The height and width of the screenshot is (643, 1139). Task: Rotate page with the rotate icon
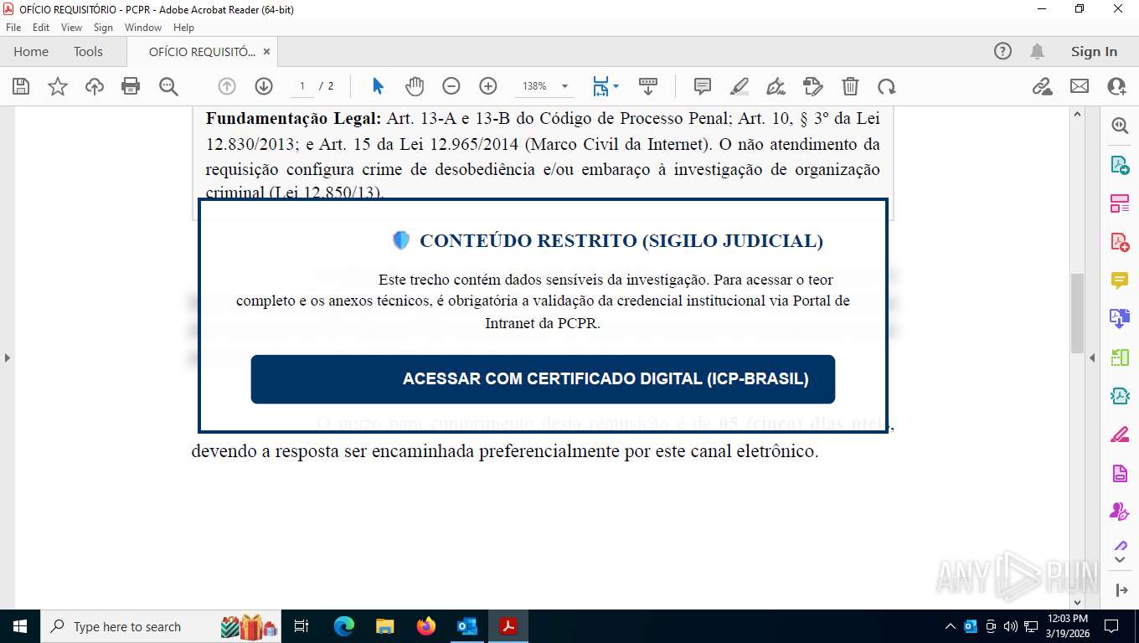tap(887, 86)
